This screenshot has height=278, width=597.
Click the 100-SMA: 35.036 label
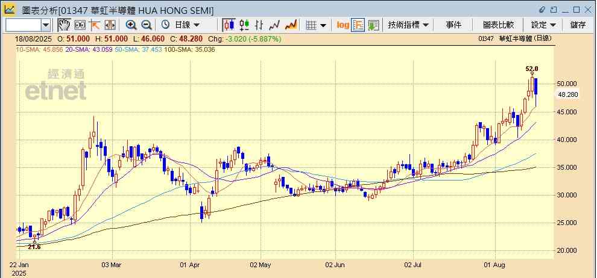tap(188, 49)
